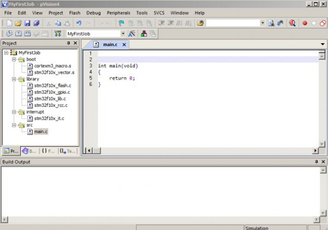Open the MyFirstJob target dropdown
The image size is (328, 230).
pyautogui.click(x=123, y=34)
